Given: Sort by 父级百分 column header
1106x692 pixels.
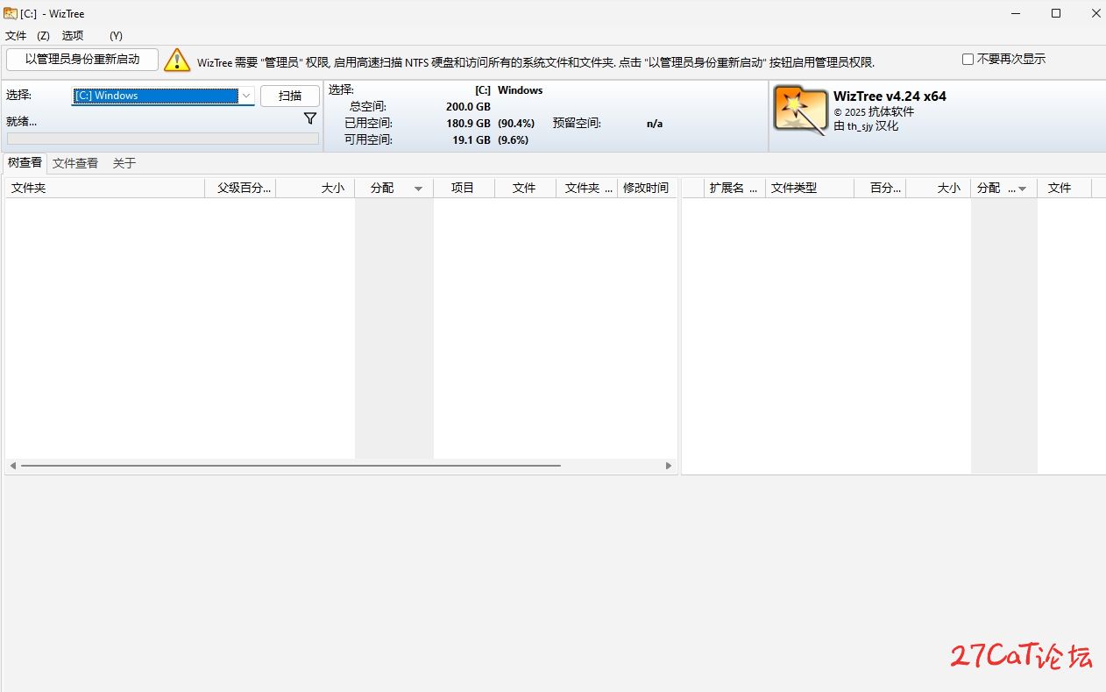Looking at the screenshot, I should click(x=240, y=188).
